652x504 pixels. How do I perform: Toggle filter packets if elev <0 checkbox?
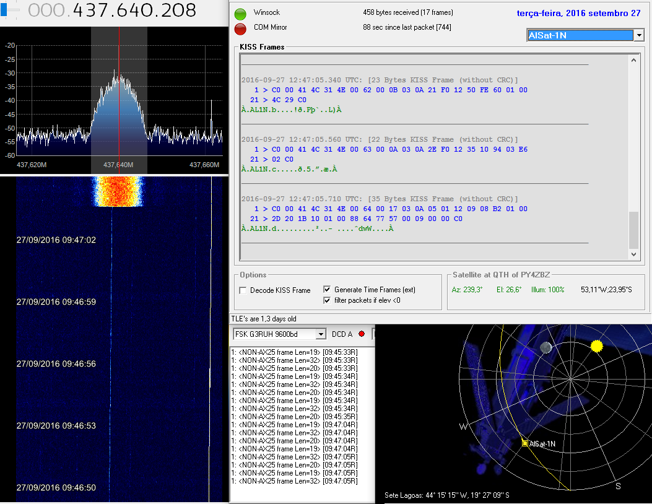click(x=327, y=300)
